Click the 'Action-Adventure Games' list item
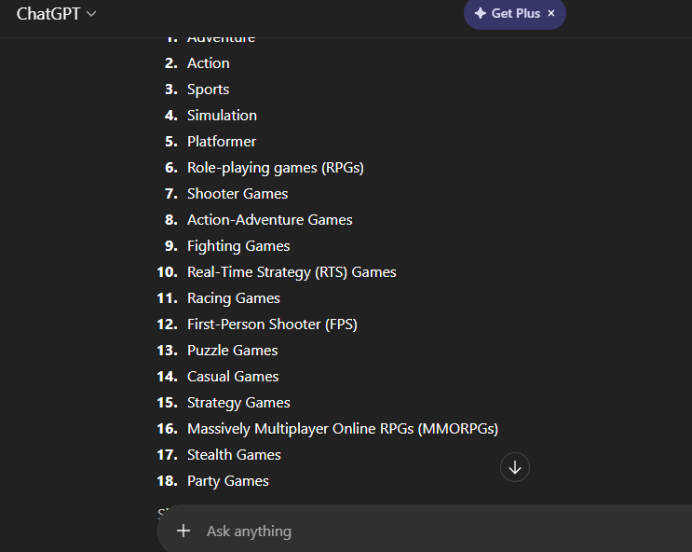The image size is (692, 552). 270,220
